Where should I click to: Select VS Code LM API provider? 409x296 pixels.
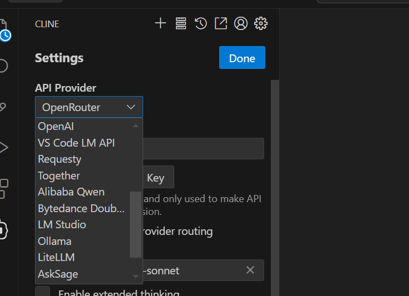click(x=83, y=143)
